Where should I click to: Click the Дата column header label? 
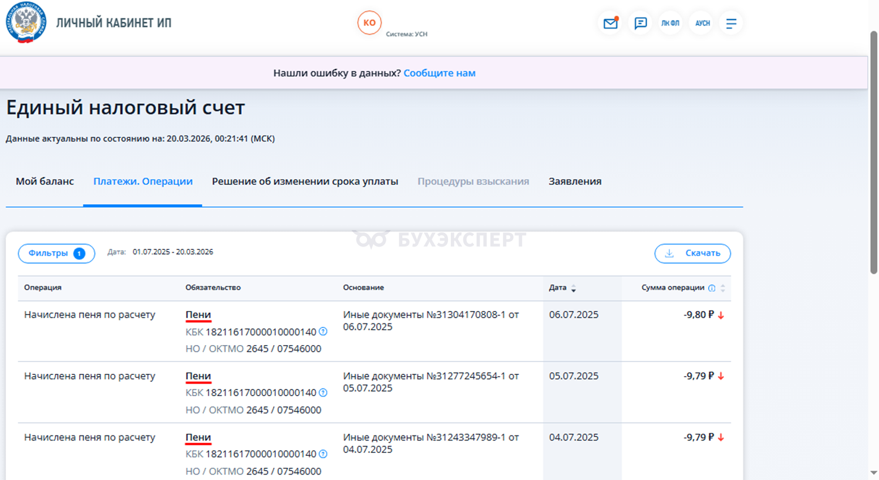coord(558,288)
